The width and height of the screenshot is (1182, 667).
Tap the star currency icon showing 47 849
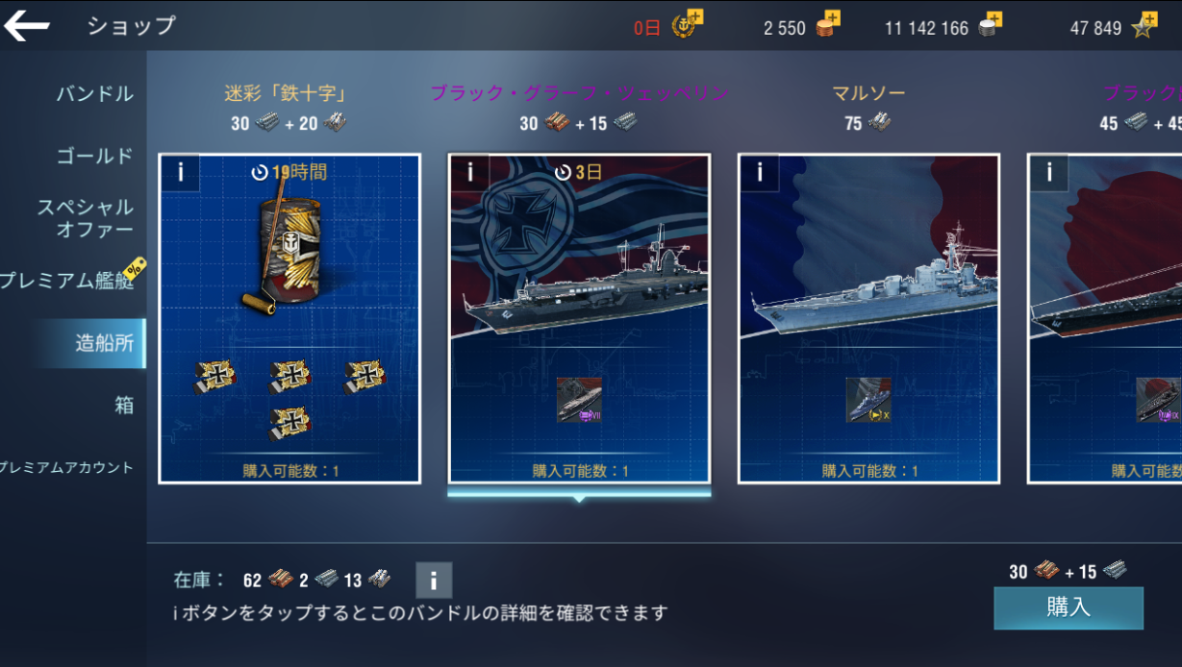pos(1144,25)
